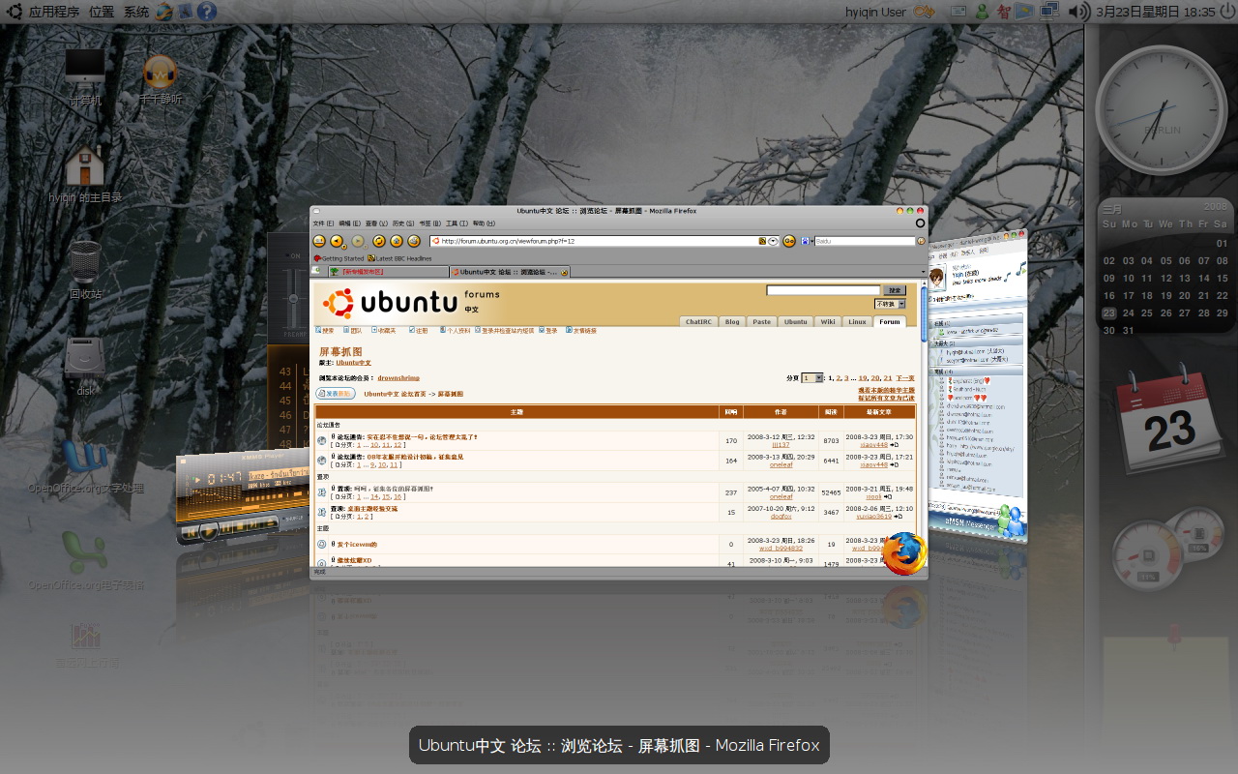Select the Paste forum nav tab
Viewport: 1238px width, 774px height.
coord(762,322)
